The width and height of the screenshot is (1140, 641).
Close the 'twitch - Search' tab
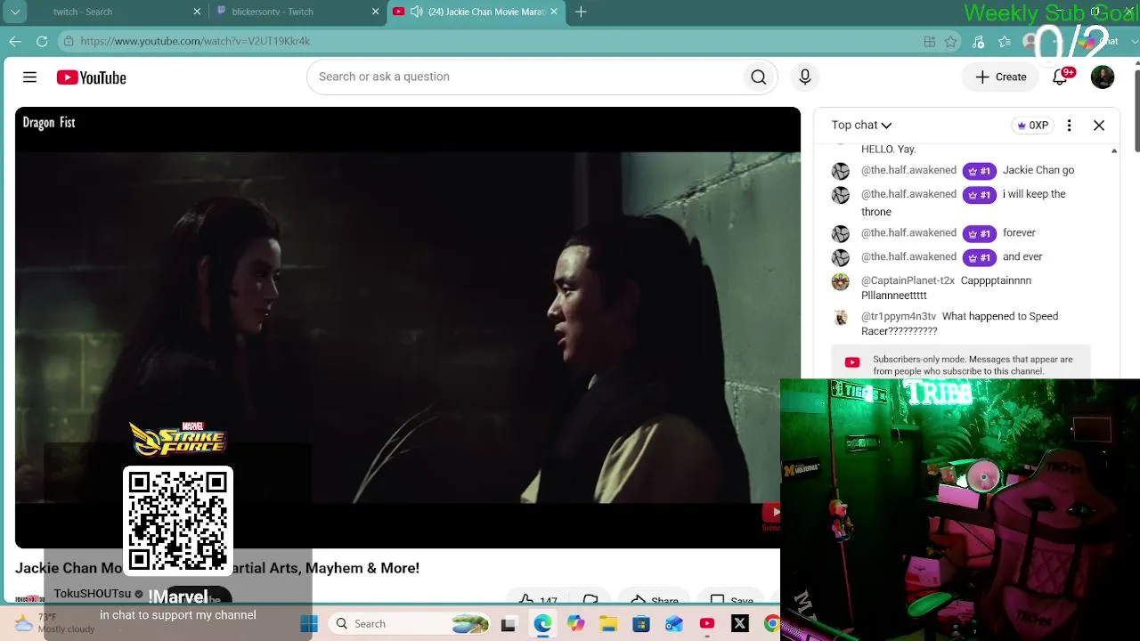pyautogui.click(x=197, y=12)
